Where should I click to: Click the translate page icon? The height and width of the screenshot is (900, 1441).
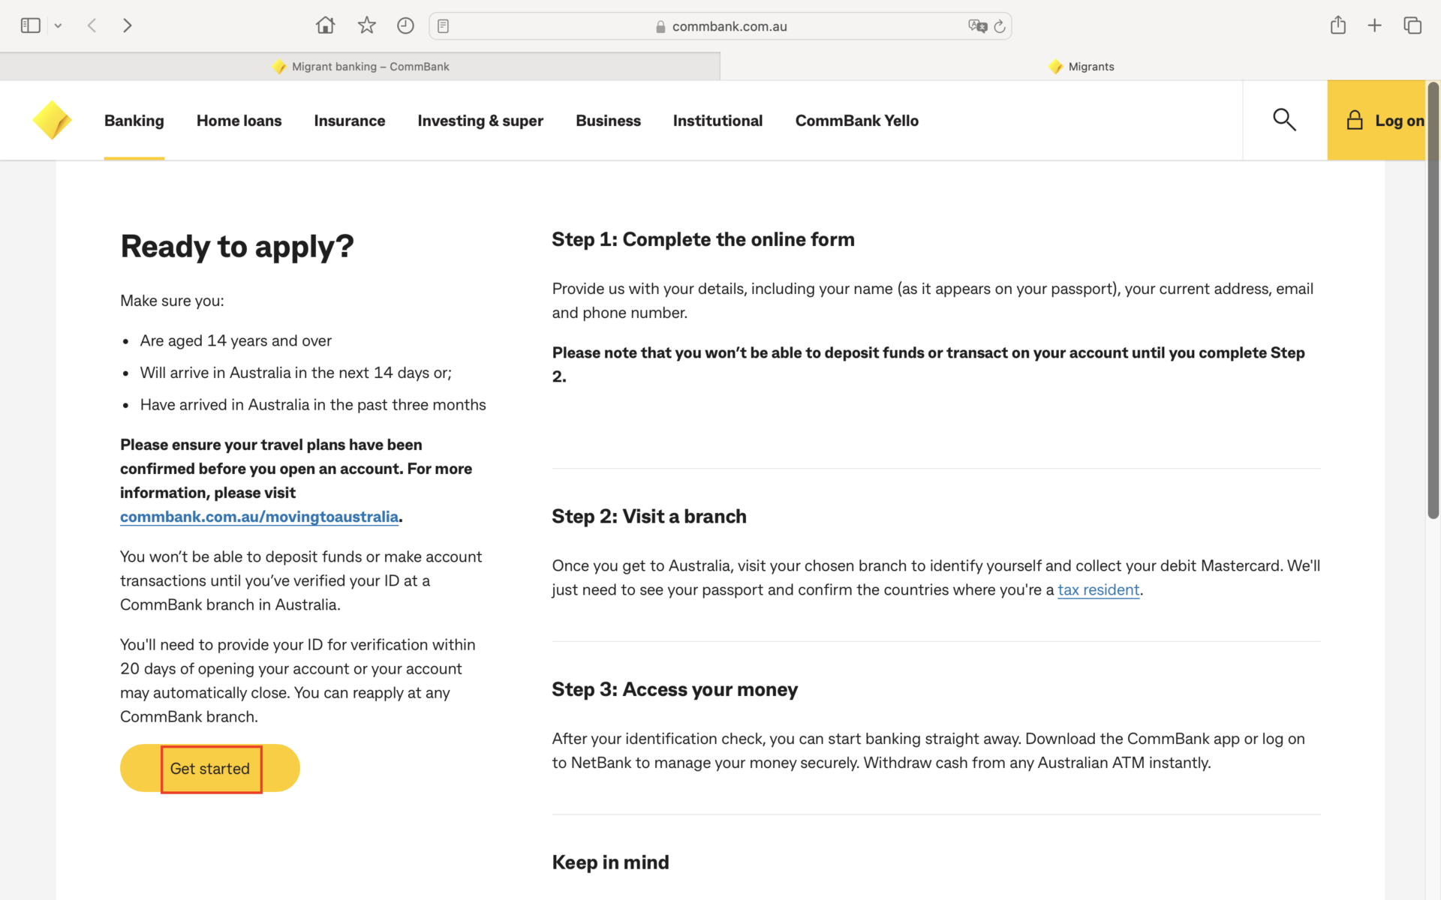(x=977, y=26)
